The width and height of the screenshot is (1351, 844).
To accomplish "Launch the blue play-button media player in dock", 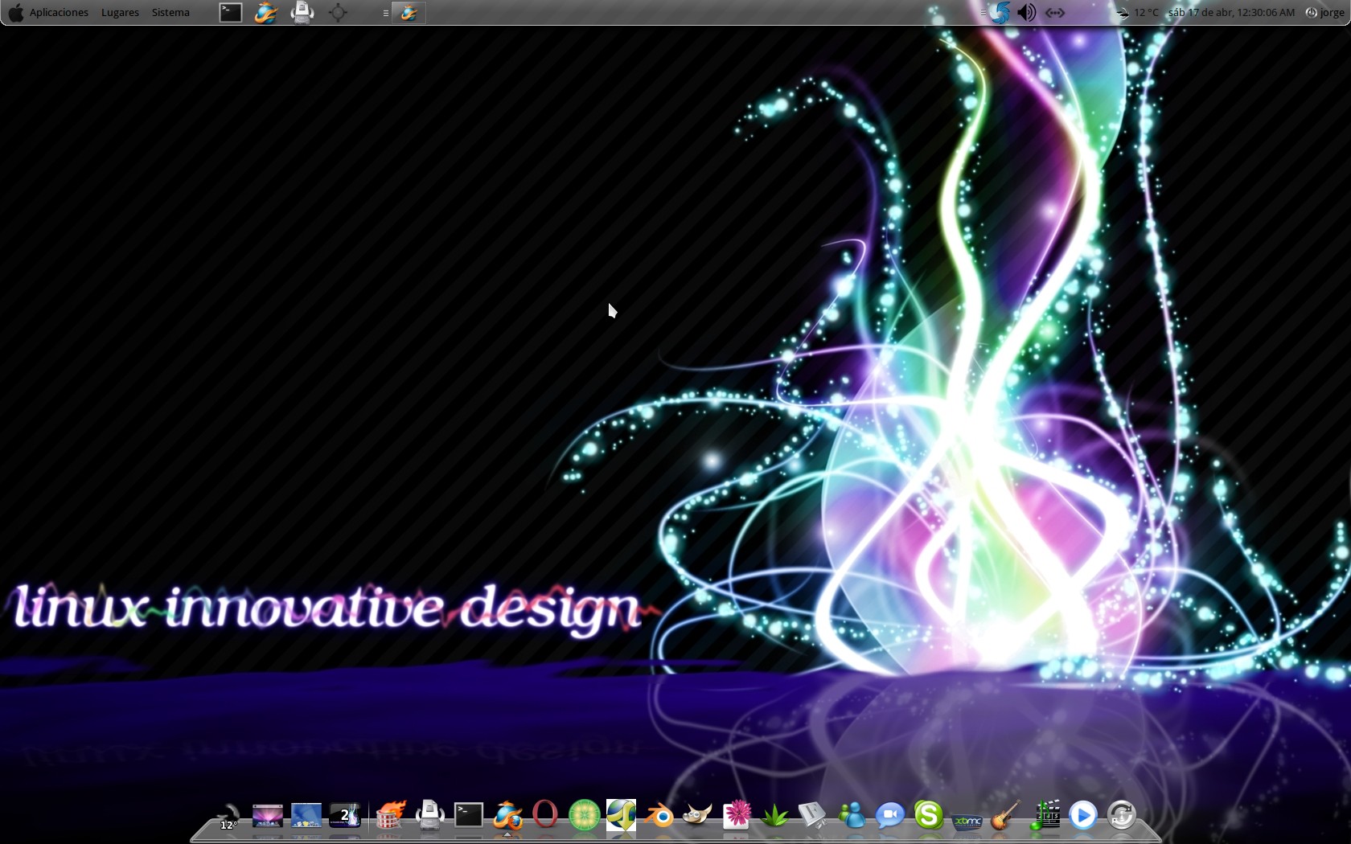I will [x=1082, y=816].
